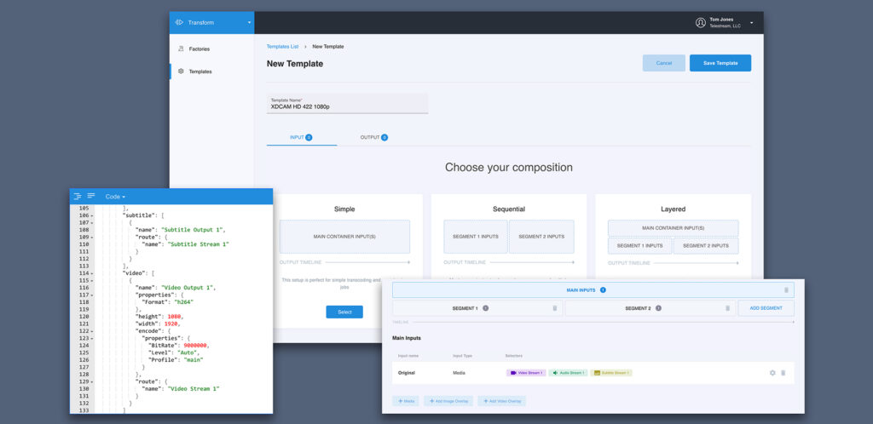The image size is (873, 424).
Task: Click the Factories sidebar icon
Action: click(181, 49)
